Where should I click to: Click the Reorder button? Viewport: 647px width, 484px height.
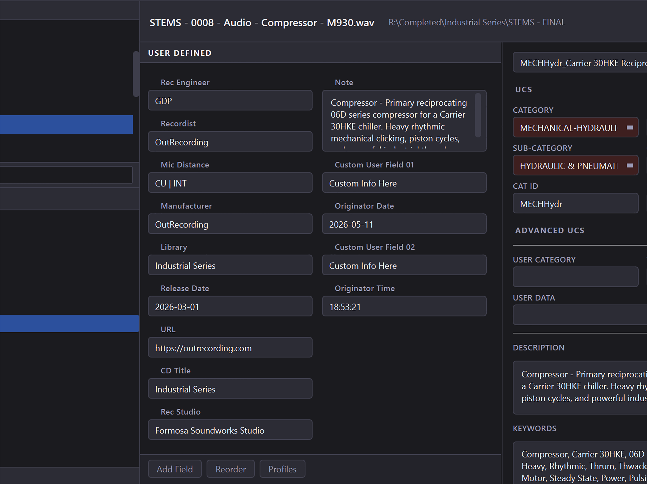(x=230, y=469)
